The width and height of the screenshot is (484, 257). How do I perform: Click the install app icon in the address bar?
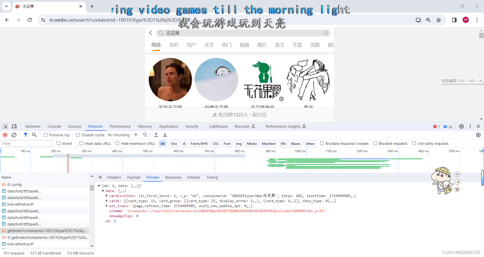[418, 20]
